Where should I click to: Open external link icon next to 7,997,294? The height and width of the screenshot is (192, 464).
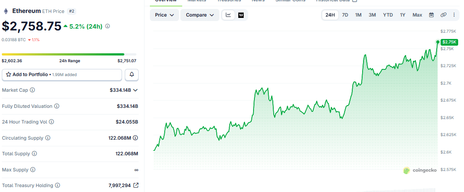coord(136,186)
